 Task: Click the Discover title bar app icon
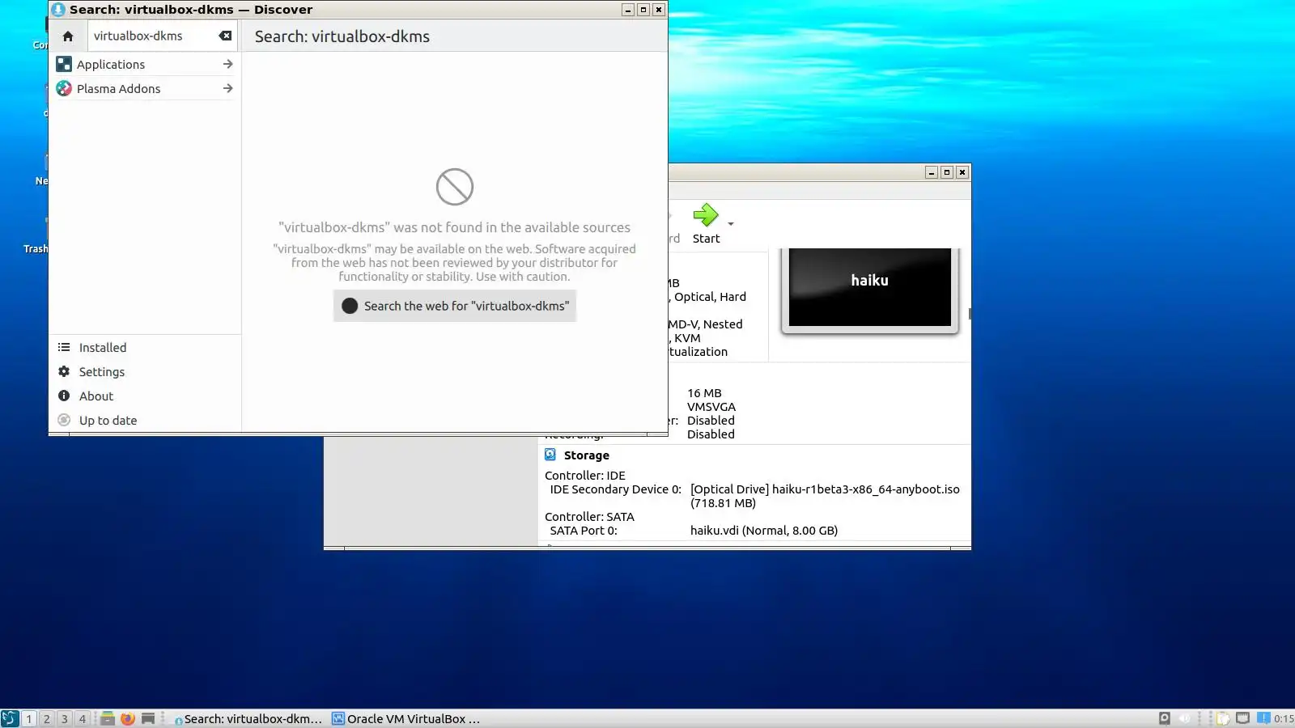tap(58, 10)
